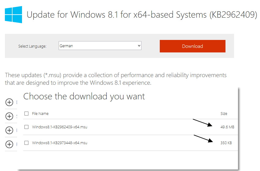Click the 49.6 MB size value
This screenshot has width=260, height=171.
227,127
